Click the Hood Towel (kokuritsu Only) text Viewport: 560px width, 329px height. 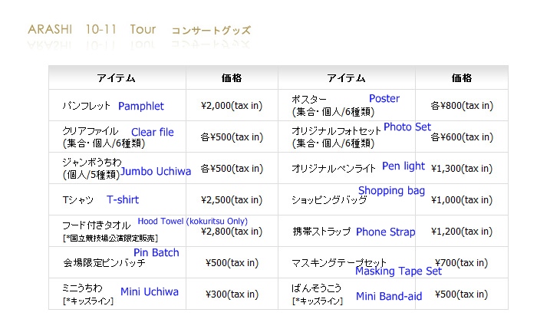coord(193,222)
